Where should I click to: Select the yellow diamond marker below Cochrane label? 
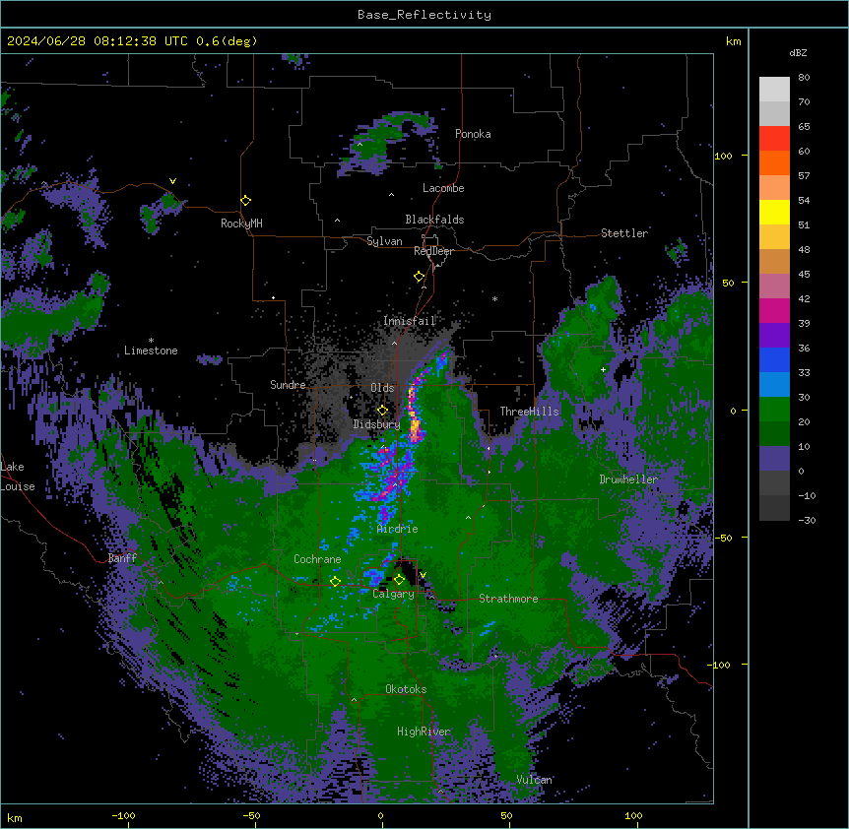(x=335, y=582)
